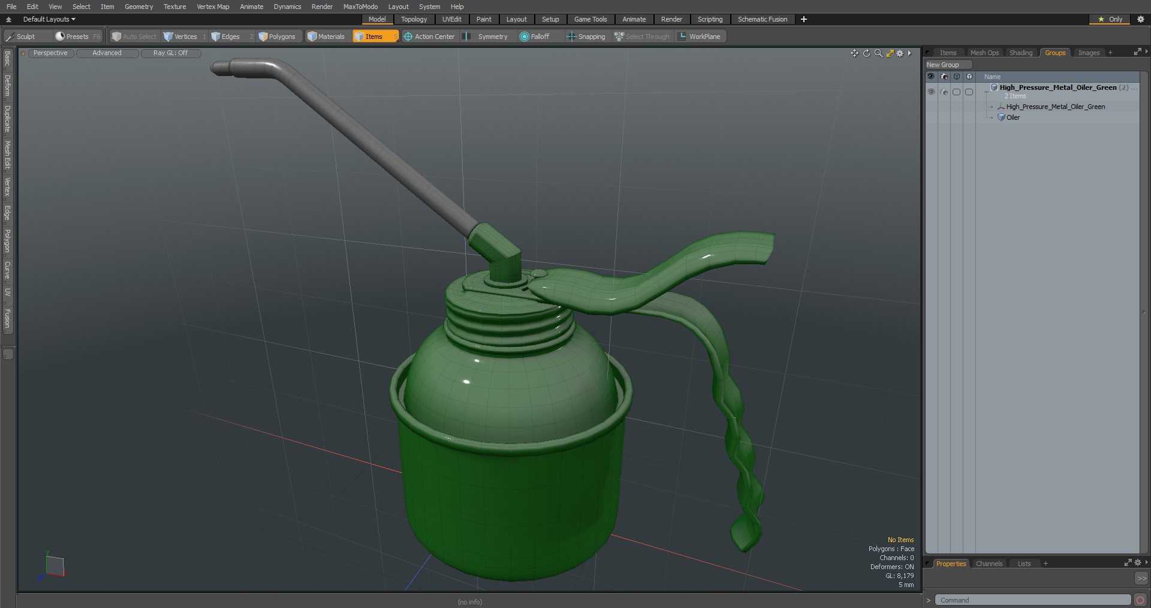Switch to the Lists tab
Screen dimensions: 1151x608
tap(1024, 564)
